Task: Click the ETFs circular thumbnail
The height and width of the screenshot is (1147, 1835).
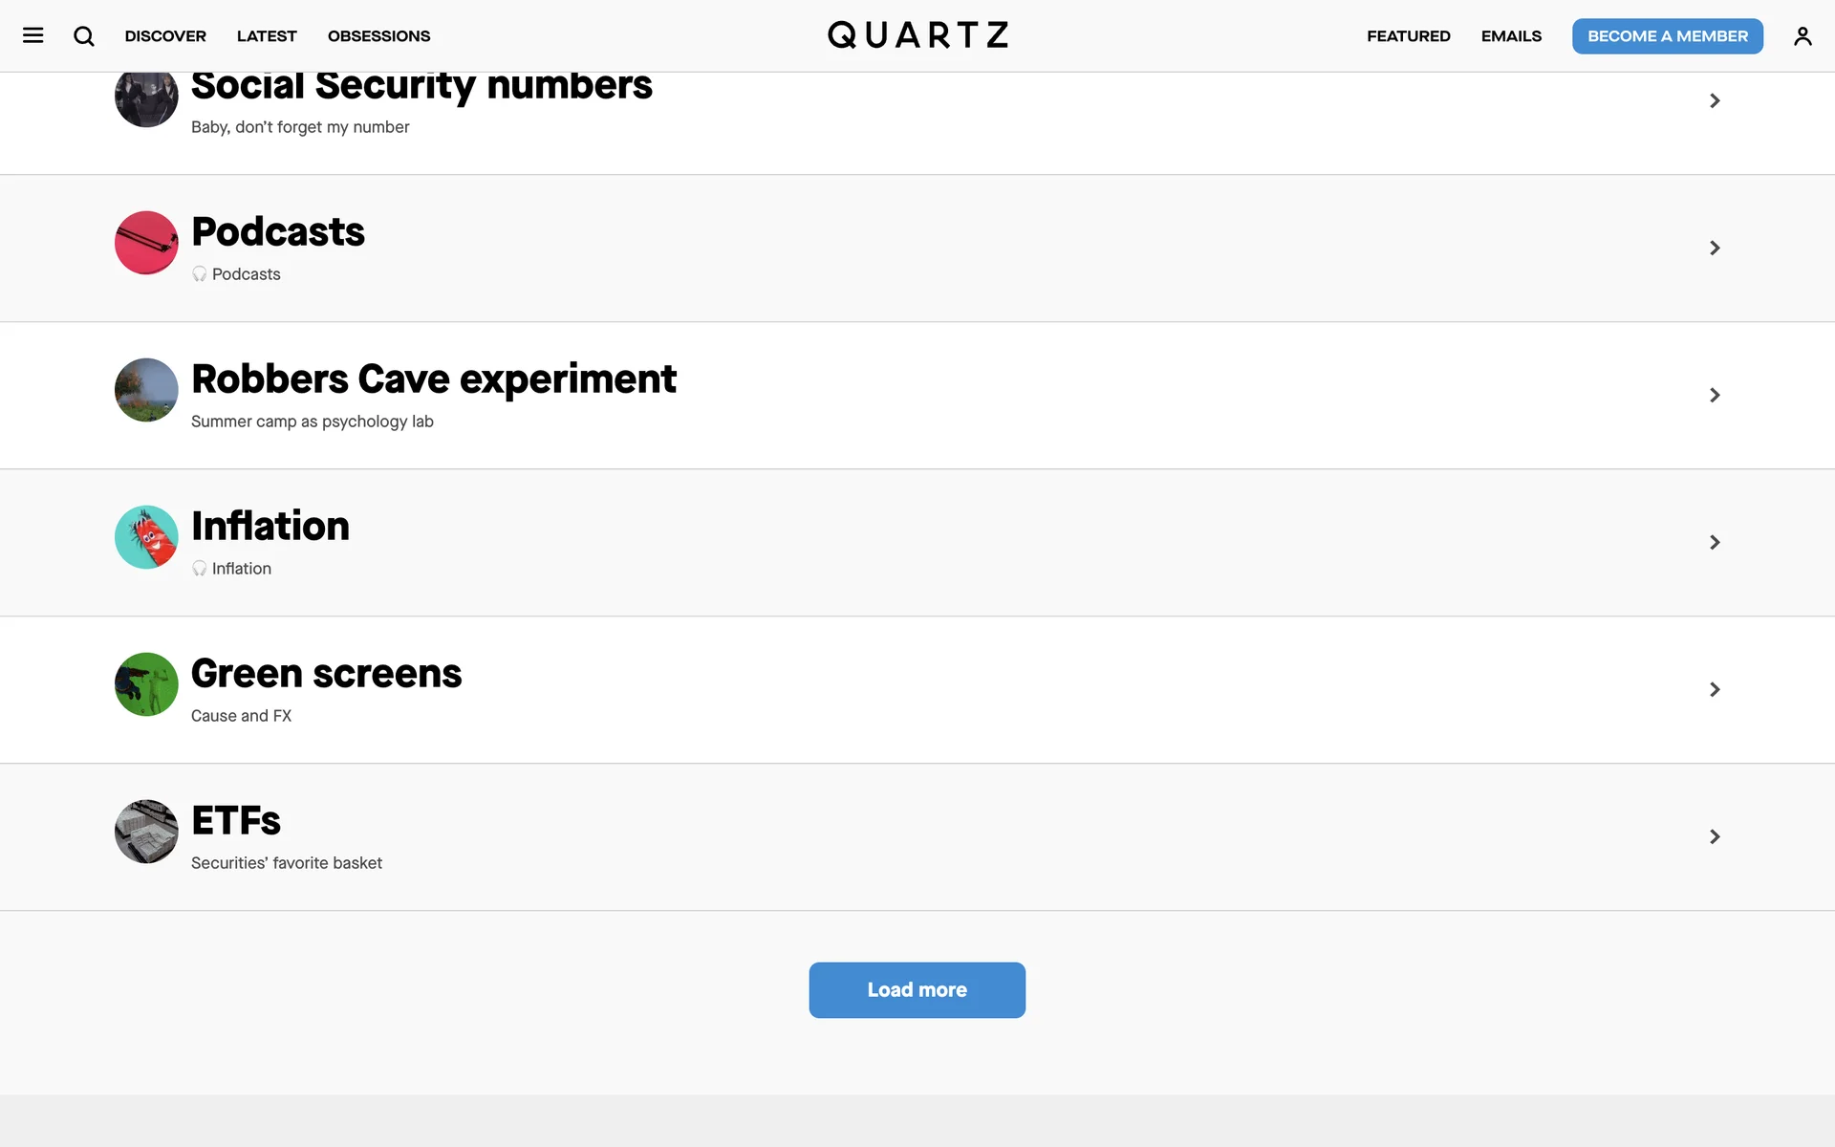Action: coord(146,832)
